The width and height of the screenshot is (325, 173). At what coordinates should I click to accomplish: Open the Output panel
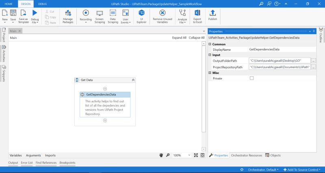pos(13,162)
